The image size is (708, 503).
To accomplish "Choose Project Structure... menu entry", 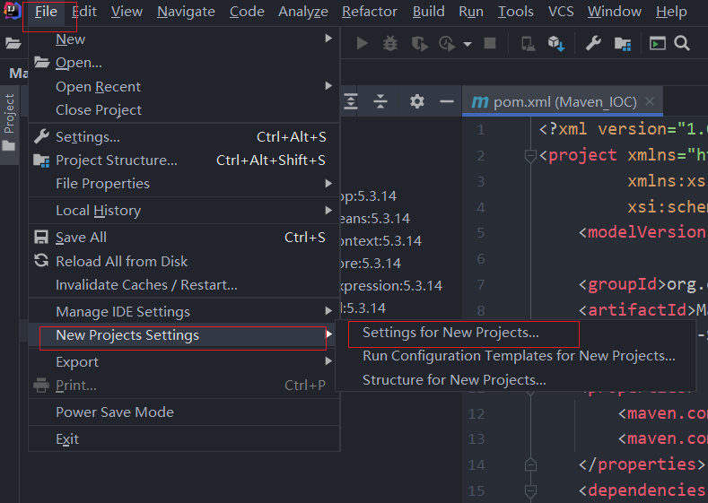I will click(x=184, y=160).
